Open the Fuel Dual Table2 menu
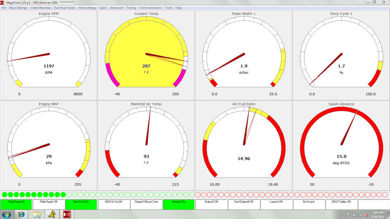390x219 pixels. pyautogui.click(x=65, y=8)
